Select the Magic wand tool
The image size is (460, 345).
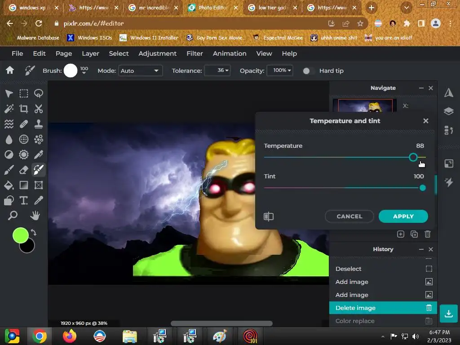point(9,109)
